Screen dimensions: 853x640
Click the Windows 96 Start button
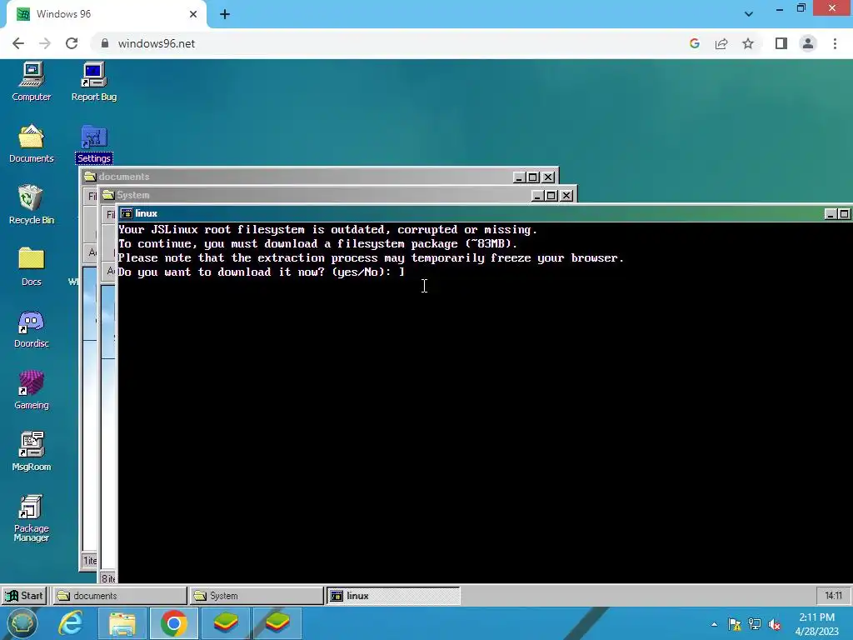coord(24,595)
